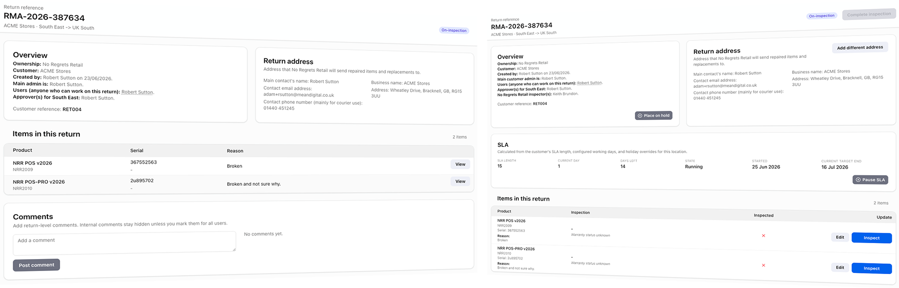Open View for NRR POS-PRO v2026 item
The image size is (899, 288).
pos(460,182)
